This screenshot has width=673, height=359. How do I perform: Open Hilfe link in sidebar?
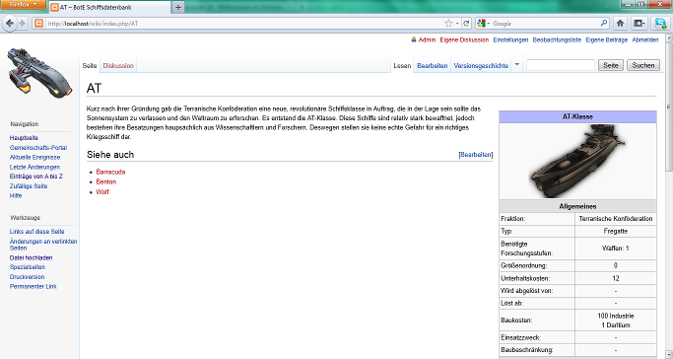(x=16, y=196)
